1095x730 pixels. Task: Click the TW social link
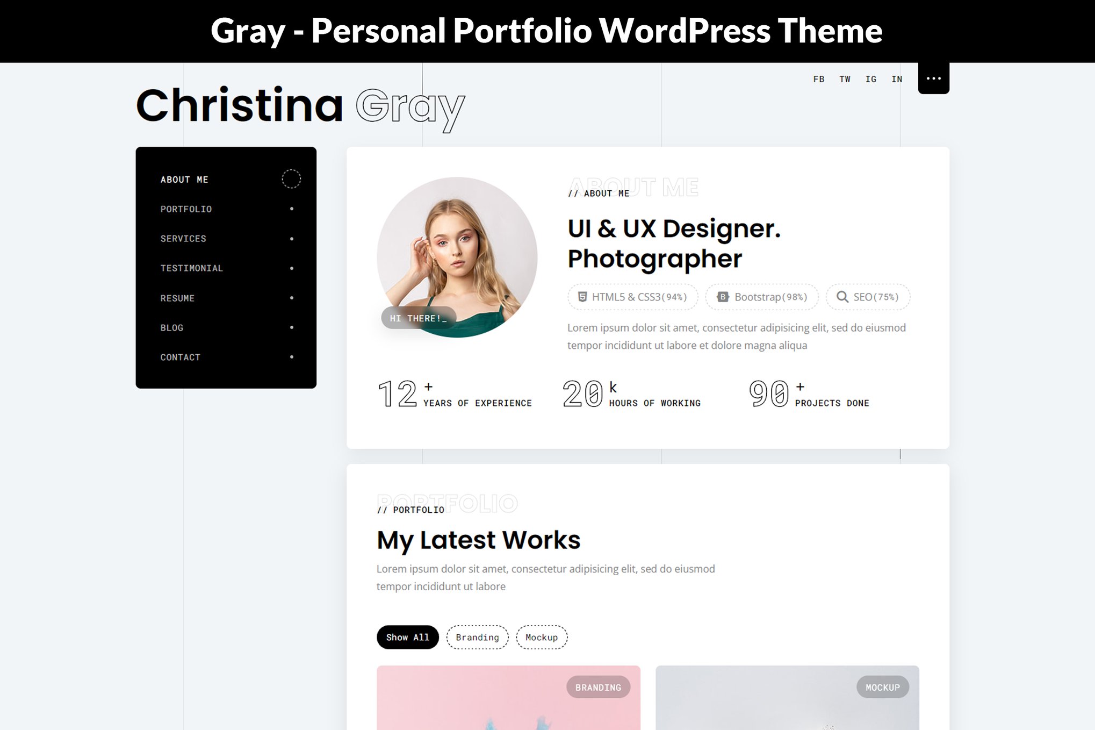click(x=845, y=80)
